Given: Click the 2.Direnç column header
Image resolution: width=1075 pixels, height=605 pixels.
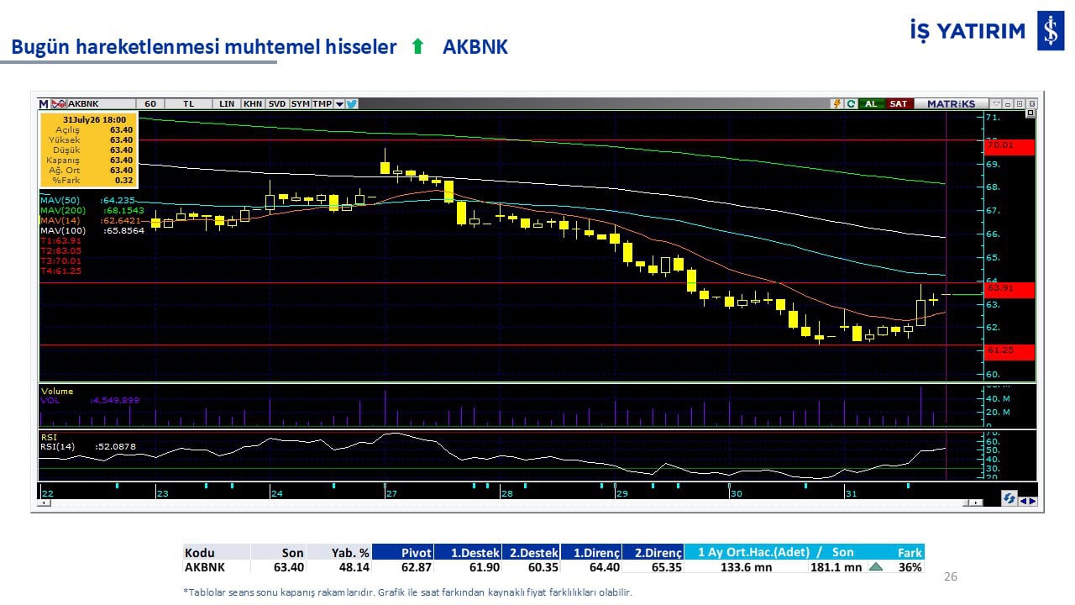Looking at the screenshot, I should (653, 552).
